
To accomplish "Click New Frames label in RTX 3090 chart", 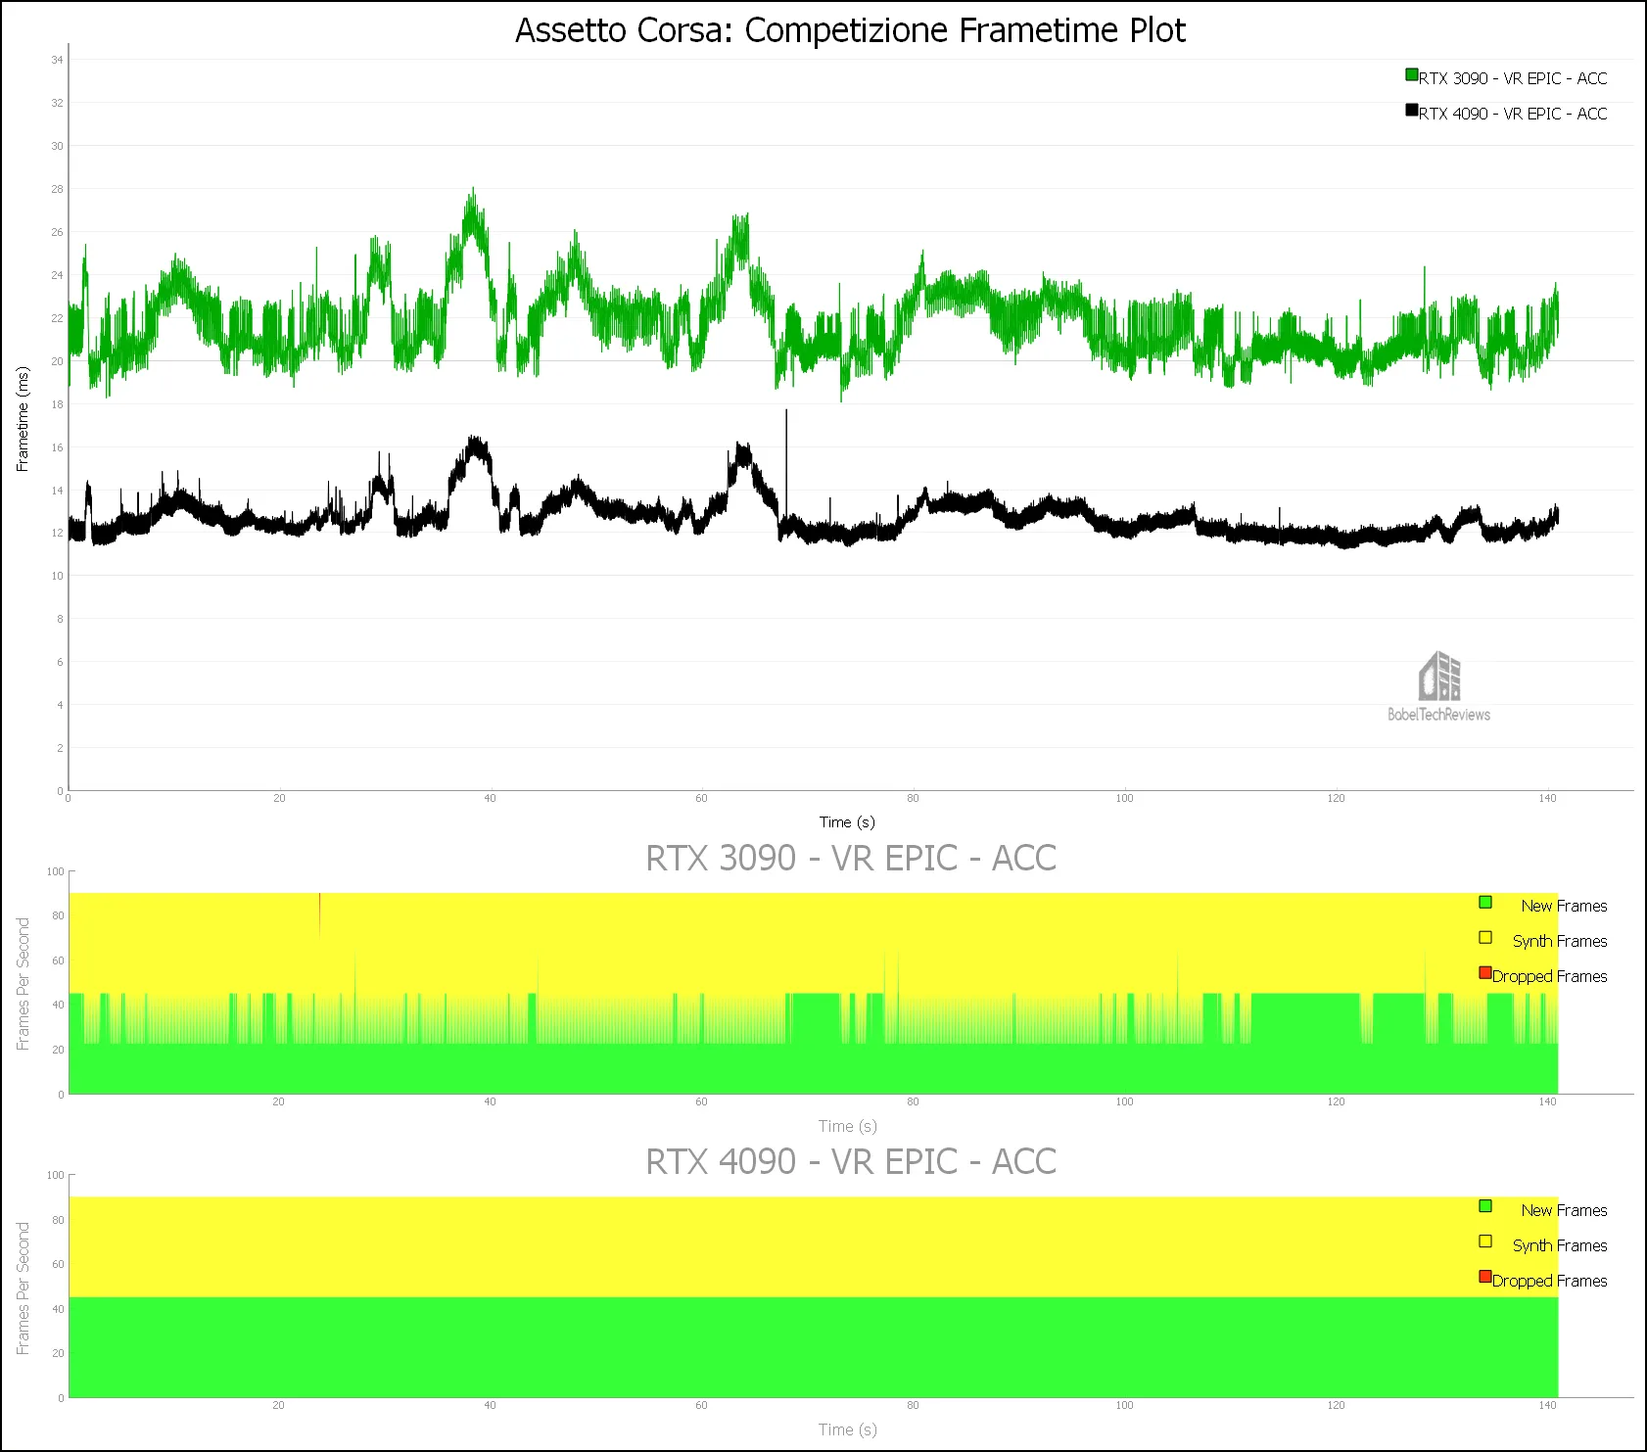I will pyautogui.click(x=1564, y=906).
